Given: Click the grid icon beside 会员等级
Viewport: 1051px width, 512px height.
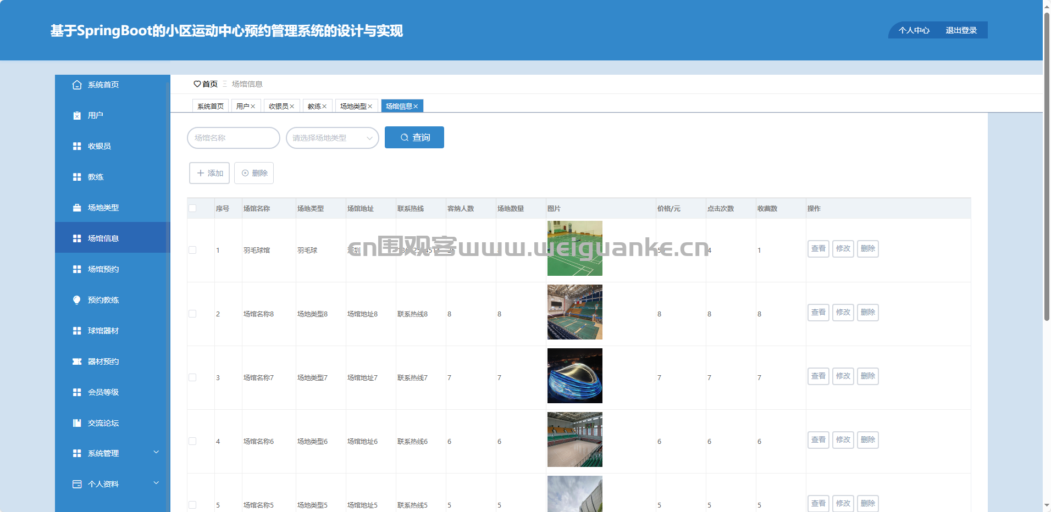Looking at the screenshot, I should pos(77,392).
